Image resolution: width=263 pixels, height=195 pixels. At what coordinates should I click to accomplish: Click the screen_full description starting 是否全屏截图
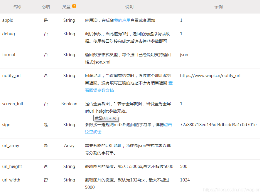[x=128, y=107]
